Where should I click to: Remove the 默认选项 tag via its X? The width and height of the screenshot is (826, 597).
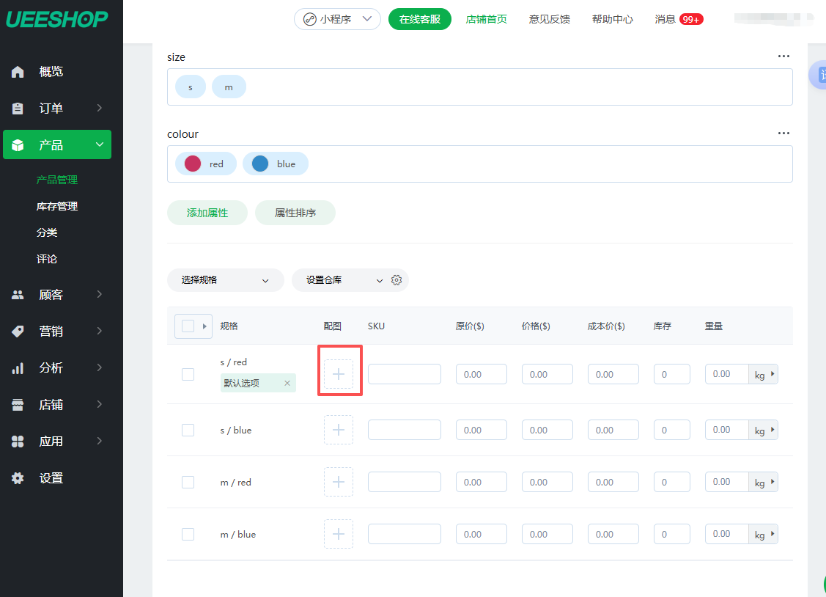tap(287, 383)
